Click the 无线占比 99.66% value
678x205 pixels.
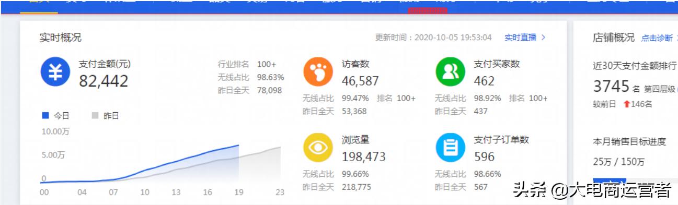click(355, 174)
